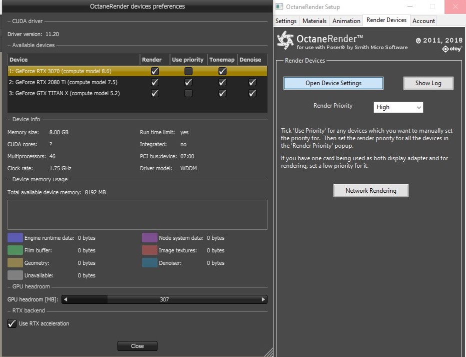The height and width of the screenshot is (357, 466).
Task: Toggle Render checkbox for GeForce GTX TITAN X
Action: [155, 93]
